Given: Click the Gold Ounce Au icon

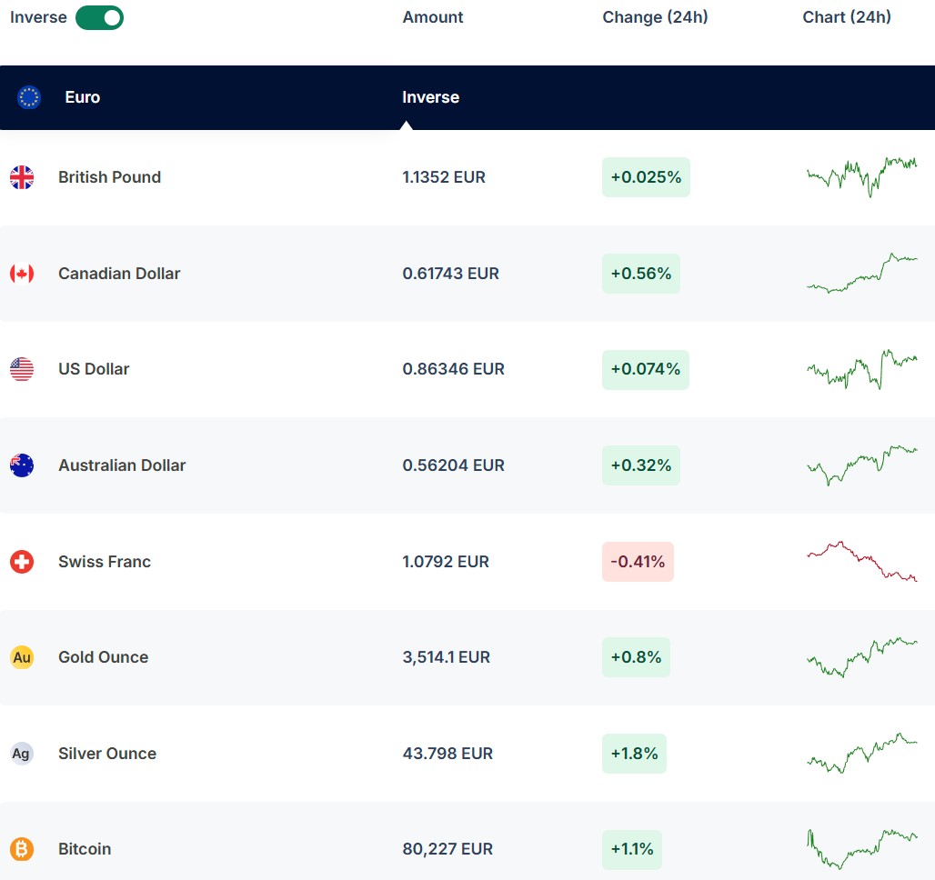Looking at the screenshot, I should [x=22, y=657].
